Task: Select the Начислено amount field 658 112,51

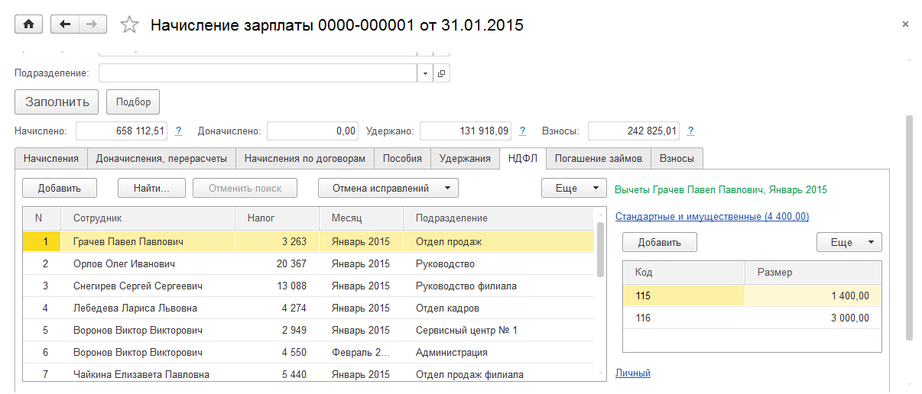Action: [122, 131]
